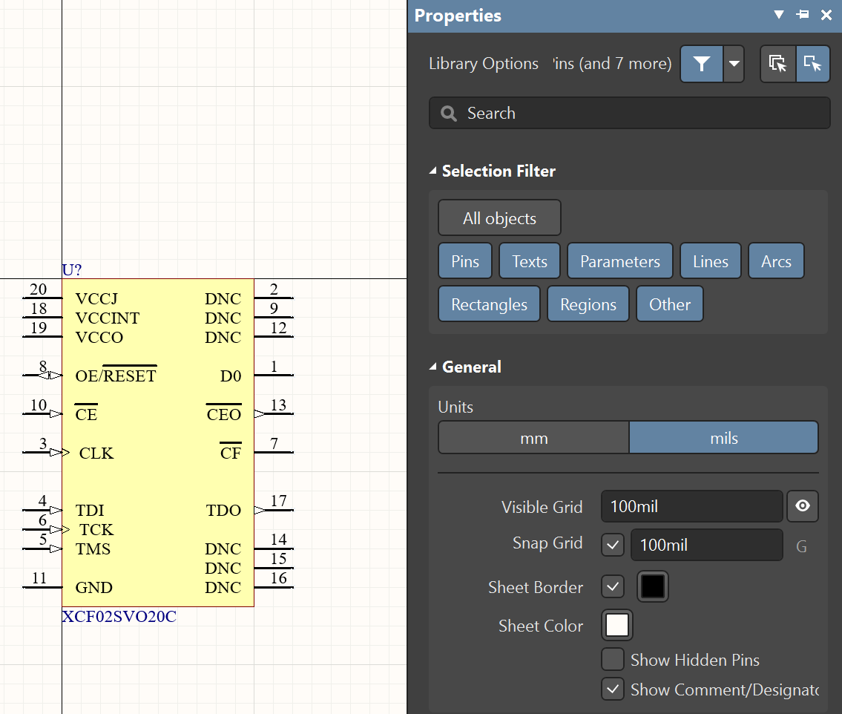Disable the Snap Grid checkbox
This screenshot has height=714, width=842.
613,546
